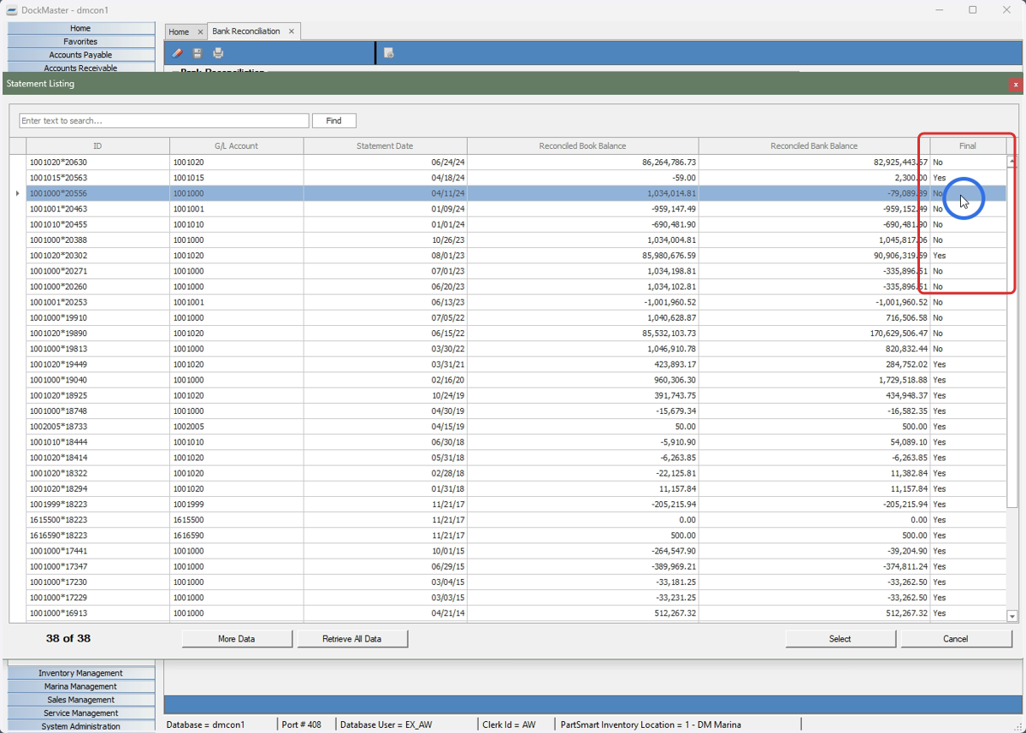The image size is (1026, 733).
Task: Open Favorites in the left navigation
Action: click(80, 41)
